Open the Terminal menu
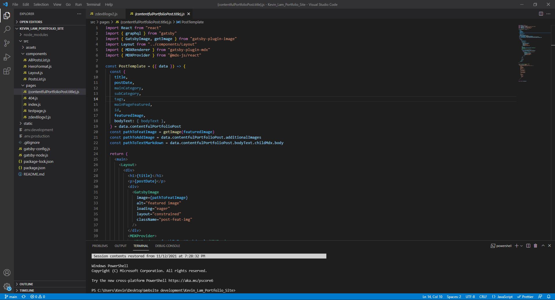This screenshot has height=300, width=555. coord(93,4)
